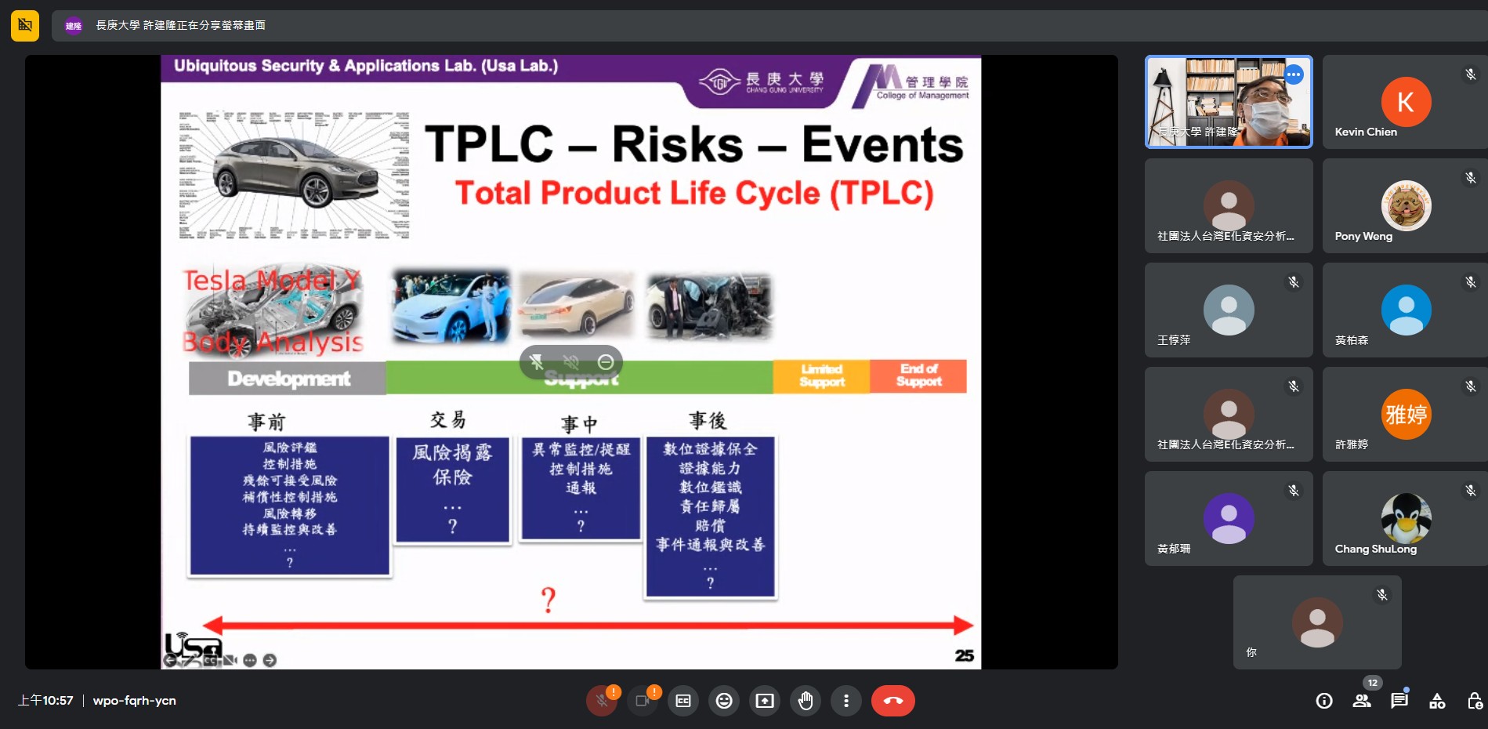Start presenting your screen
1488x729 pixels.
point(765,701)
